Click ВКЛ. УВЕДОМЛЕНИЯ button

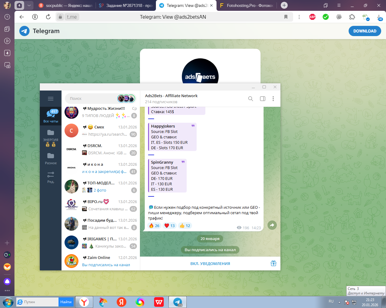coord(210,263)
